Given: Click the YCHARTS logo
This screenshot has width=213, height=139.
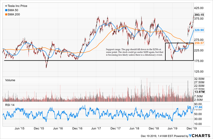Looking at the screenshot, I should coord(199,136).
